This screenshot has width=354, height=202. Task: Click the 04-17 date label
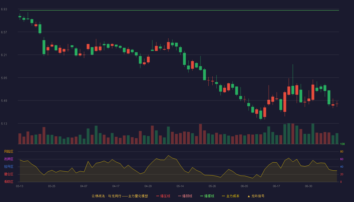(x=116, y=186)
